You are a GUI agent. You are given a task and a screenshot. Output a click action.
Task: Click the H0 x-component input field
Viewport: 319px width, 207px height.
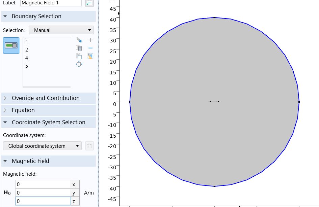pos(43,184)
